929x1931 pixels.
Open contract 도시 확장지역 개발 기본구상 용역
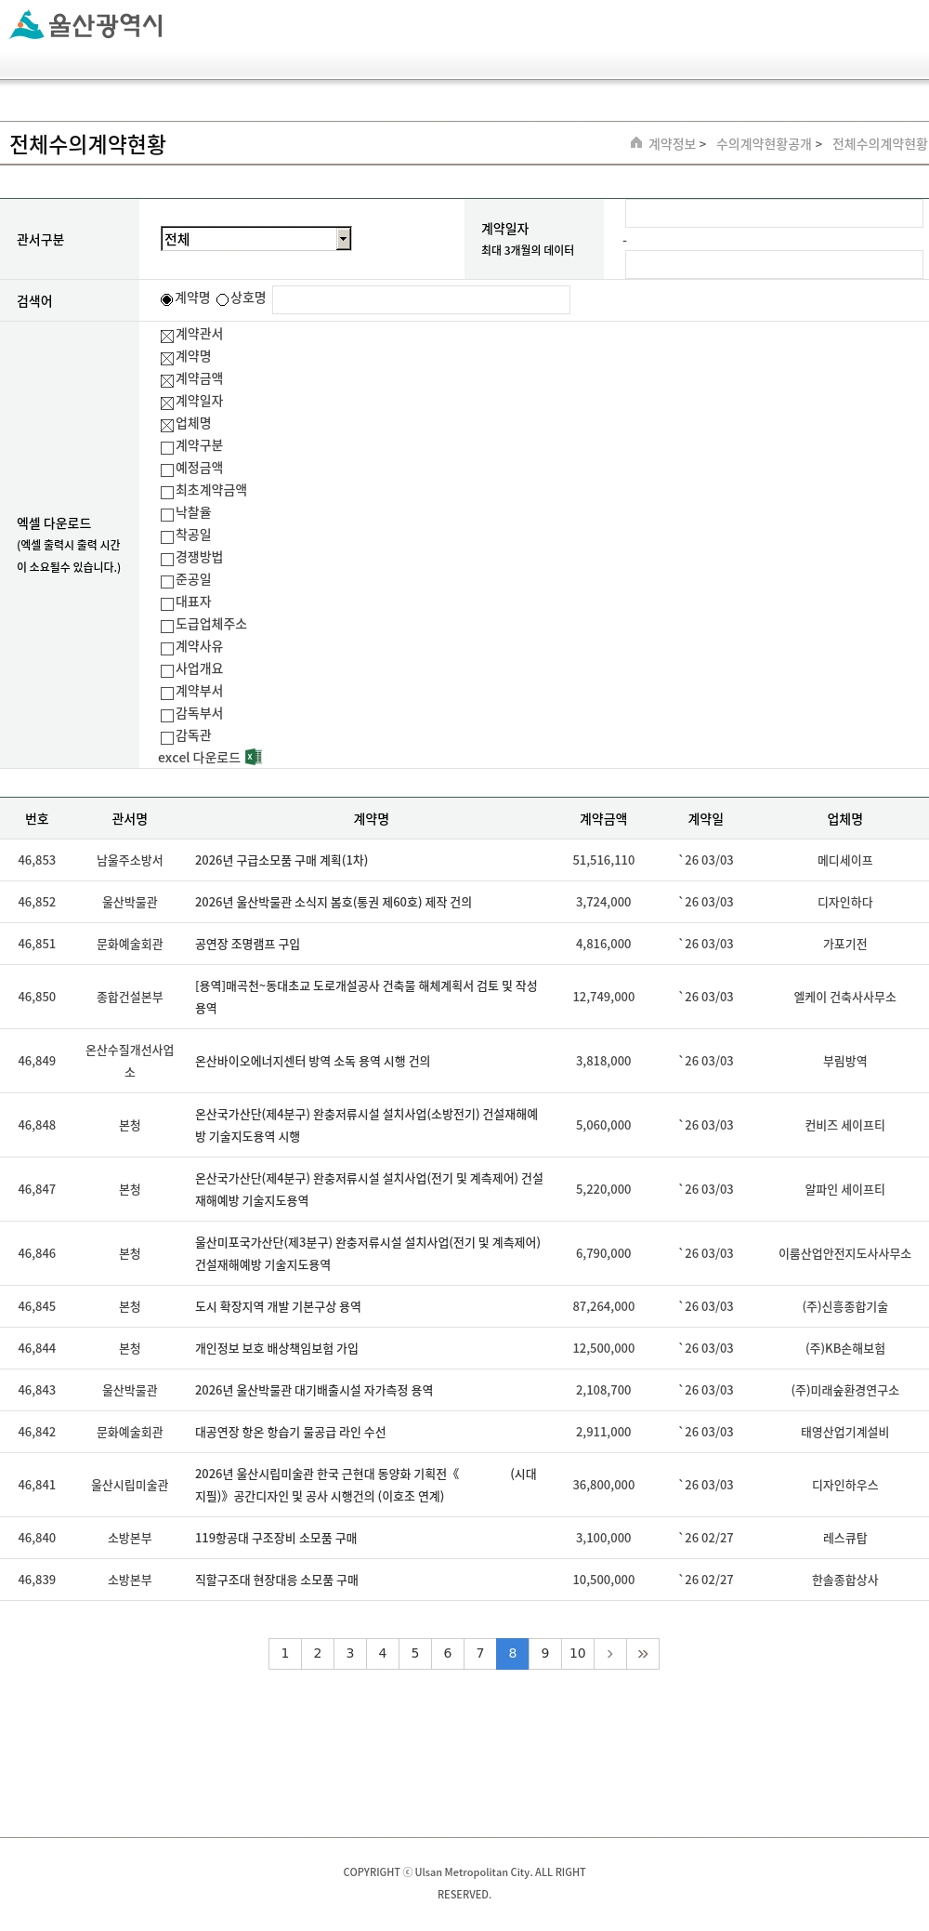278,1306
